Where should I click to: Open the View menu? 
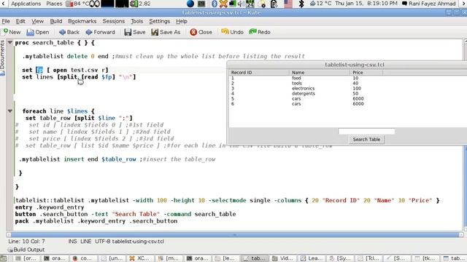pos(37,21)
